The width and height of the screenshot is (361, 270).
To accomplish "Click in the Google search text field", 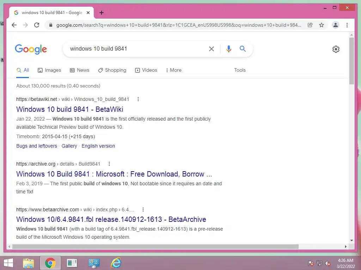I will pos(136,49).
